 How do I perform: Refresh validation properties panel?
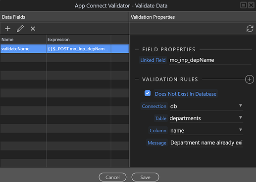click(250, 29)
